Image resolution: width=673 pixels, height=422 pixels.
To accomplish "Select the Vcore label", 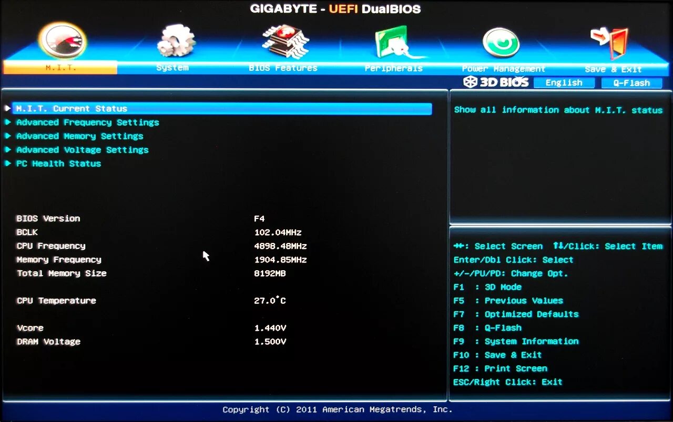I will pyautogui.click(x=30, y=328).
